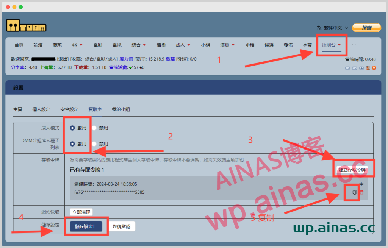Click the 上傳量 label
388x248 pixels.
tap(47, 67)
